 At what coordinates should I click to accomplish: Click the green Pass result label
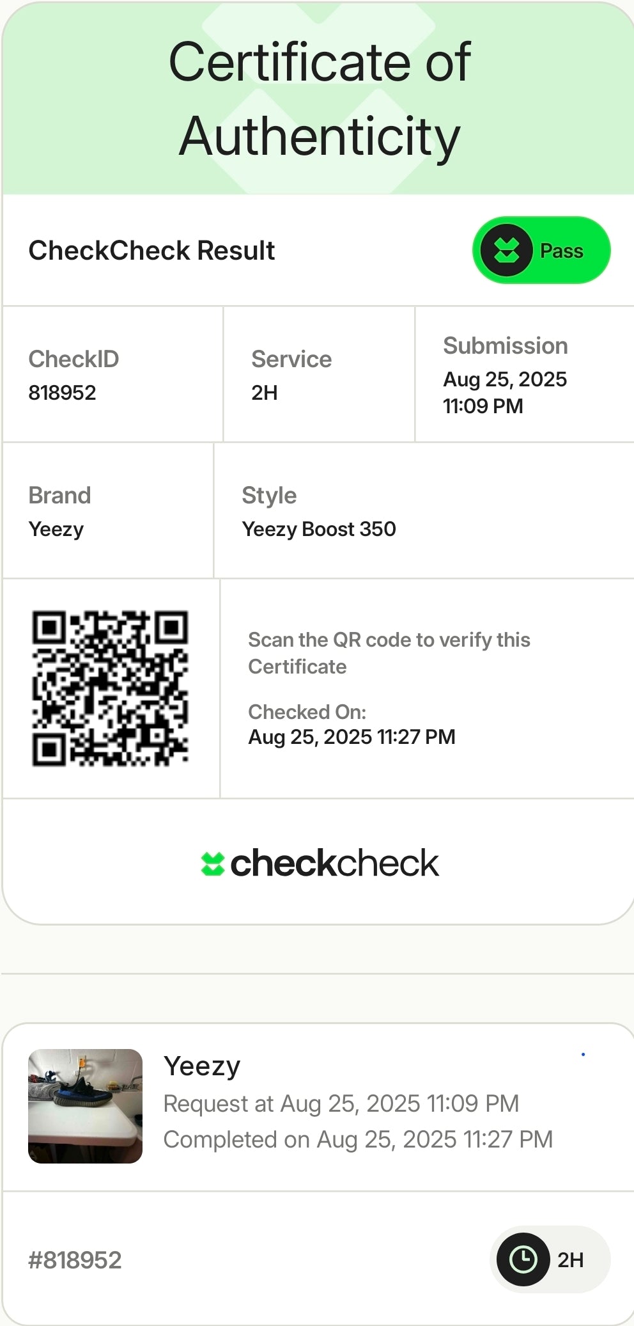tap(561, 251)
